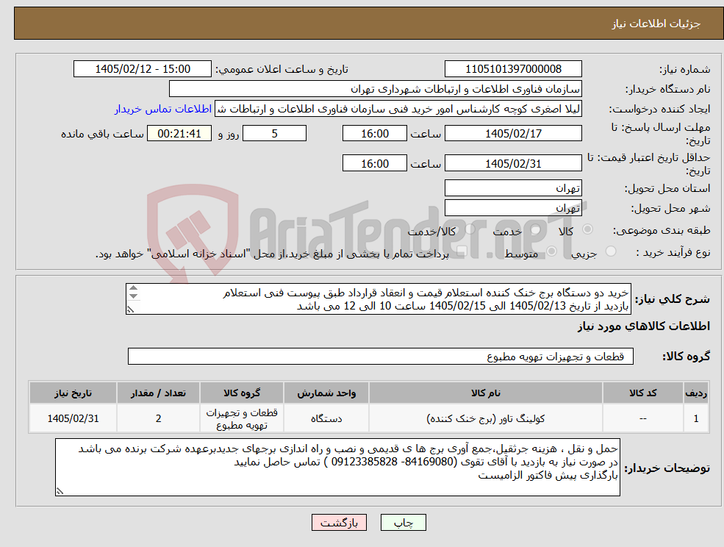Focus the remaining days field showing 5

(x=274, y=134)
